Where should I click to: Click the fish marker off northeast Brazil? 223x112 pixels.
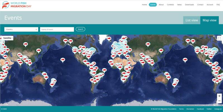pos(104,70)
